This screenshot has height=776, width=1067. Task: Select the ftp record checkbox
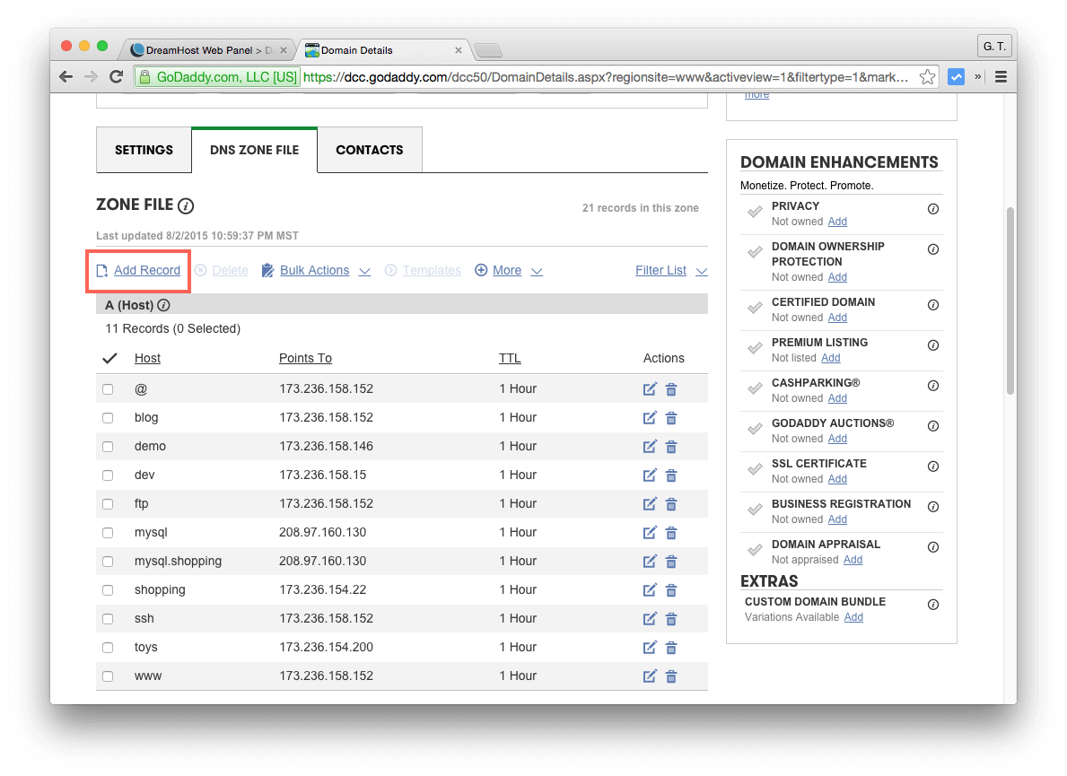(108, 503)
